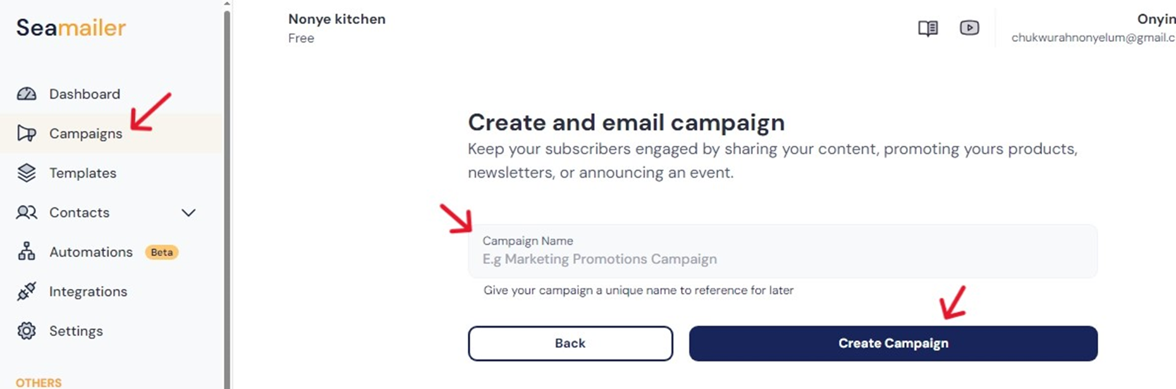Open the video tutorial play icon

coord(969,28)
